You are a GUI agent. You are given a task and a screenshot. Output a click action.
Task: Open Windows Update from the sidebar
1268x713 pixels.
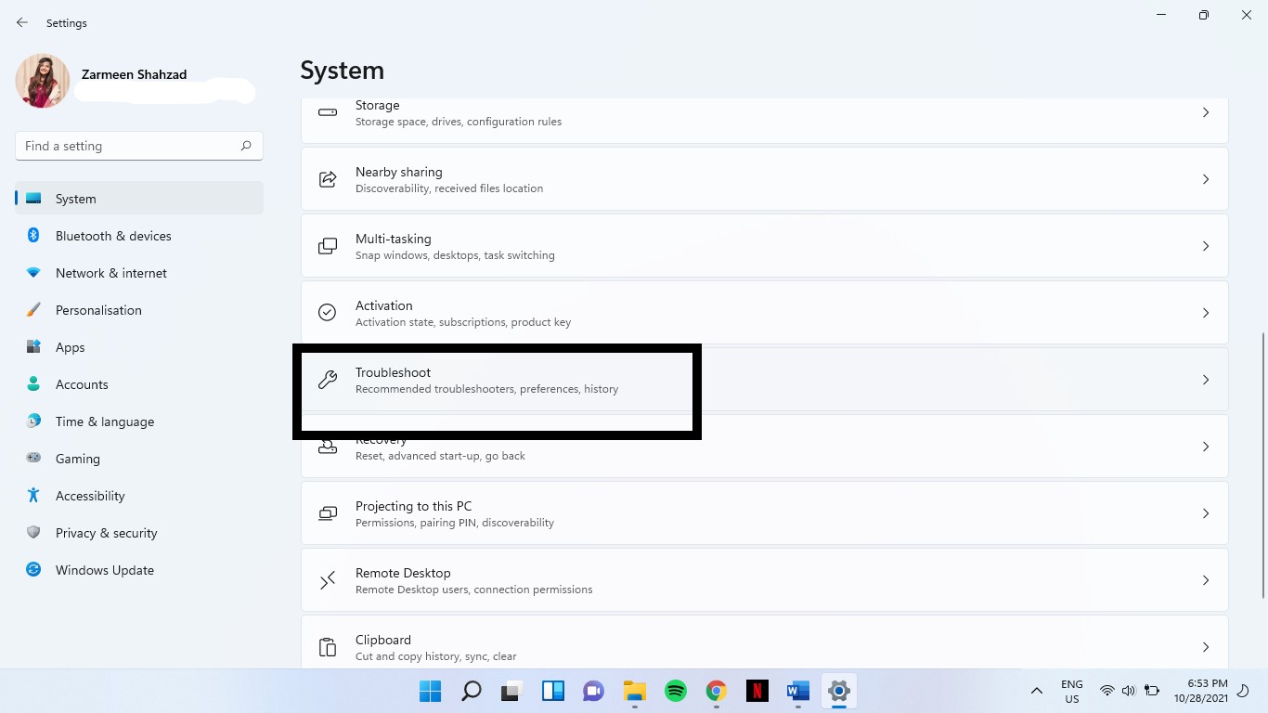point(104,570)
